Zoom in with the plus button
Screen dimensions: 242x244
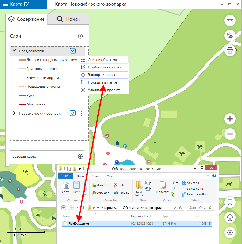pyautogui.click(x=230, y=119)
